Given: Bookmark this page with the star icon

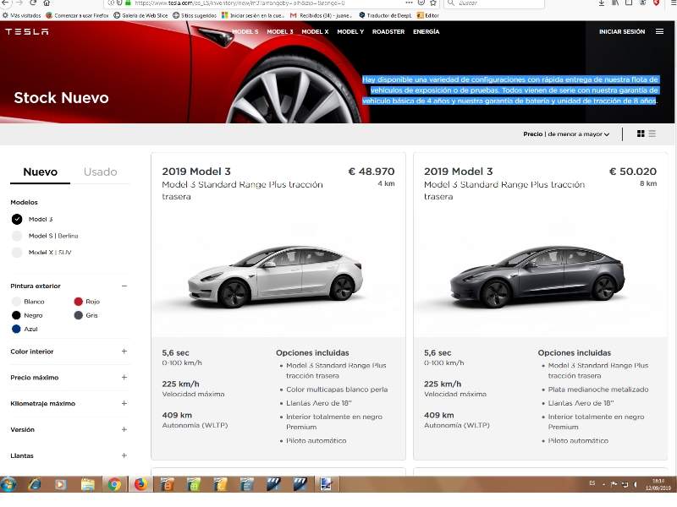Looking at the screenshot, I should [433, 3].
